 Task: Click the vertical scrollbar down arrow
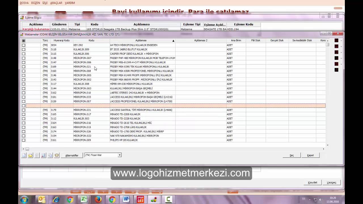328,145
